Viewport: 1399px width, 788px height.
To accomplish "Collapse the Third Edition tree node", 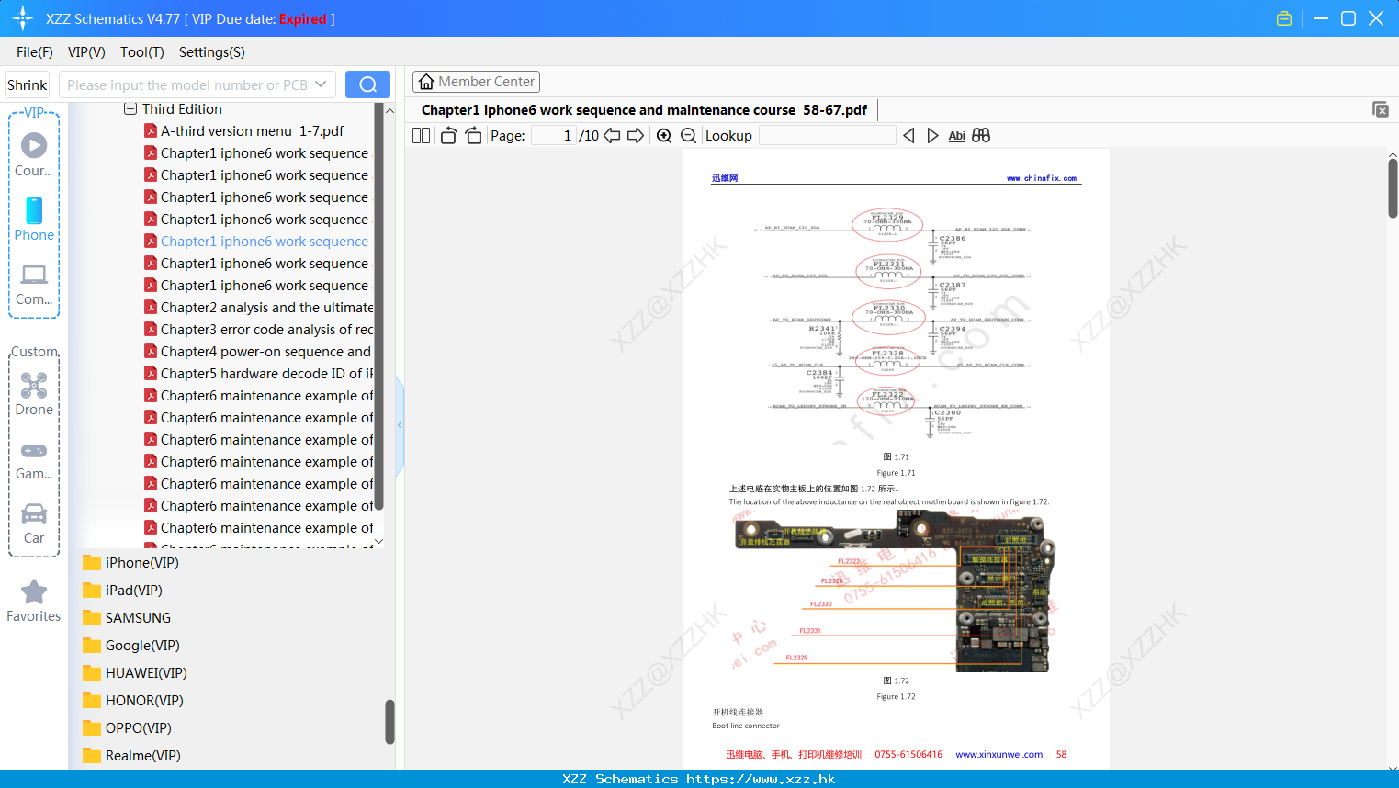I will (x=130, y=108).
